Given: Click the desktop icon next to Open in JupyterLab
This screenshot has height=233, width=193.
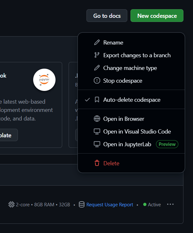Looking at the screenshot, I should [x=97, y=144].
